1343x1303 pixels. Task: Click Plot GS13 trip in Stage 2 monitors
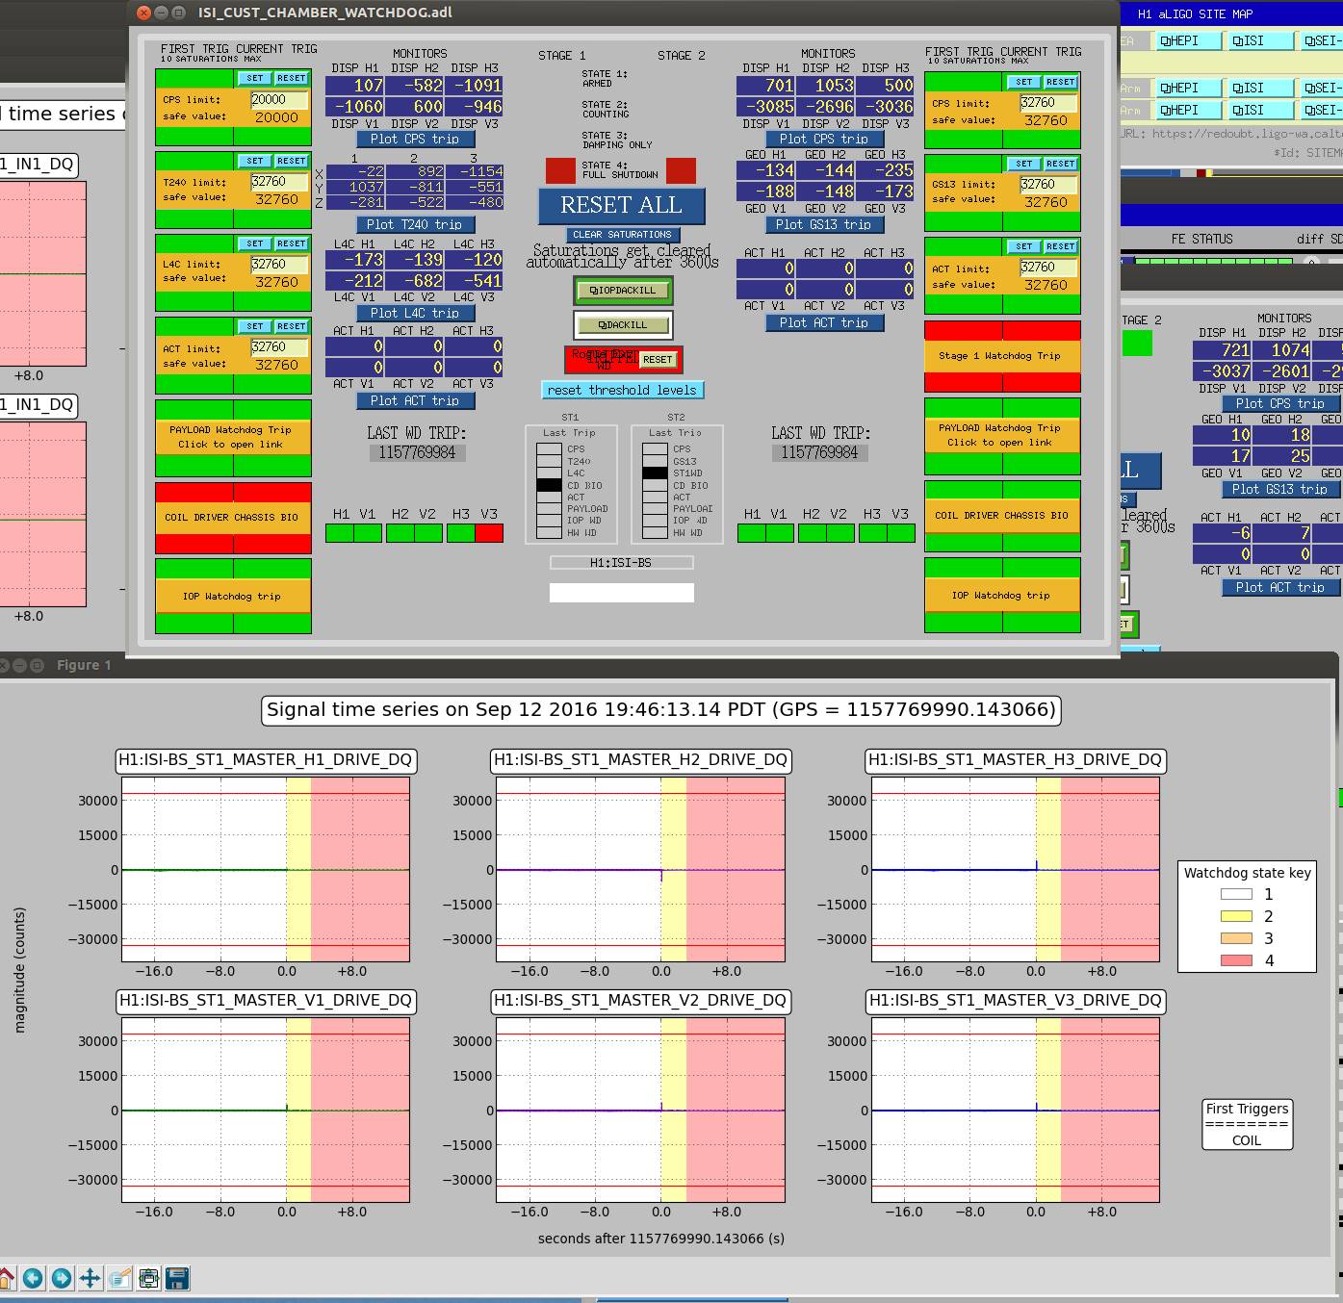(825, 224)
